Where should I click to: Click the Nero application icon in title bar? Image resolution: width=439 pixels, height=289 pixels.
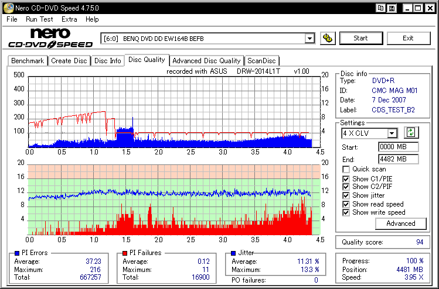[x=8, y=8]
